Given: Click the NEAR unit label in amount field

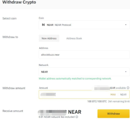Looking at the screenshot, I should [x=123, y=95].
